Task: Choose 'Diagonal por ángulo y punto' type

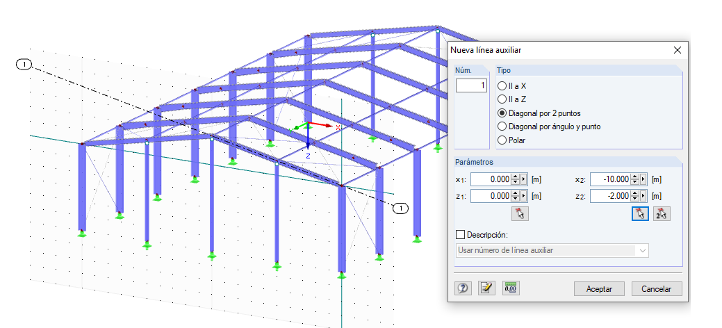Action: click(x=550, y=126)
